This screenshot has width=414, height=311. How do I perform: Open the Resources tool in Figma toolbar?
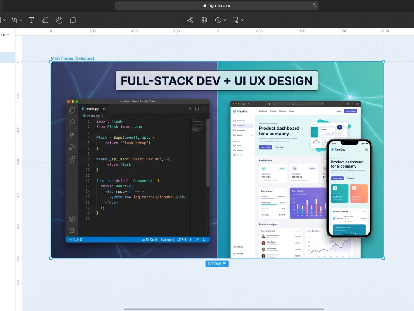[x=45, y=20]
